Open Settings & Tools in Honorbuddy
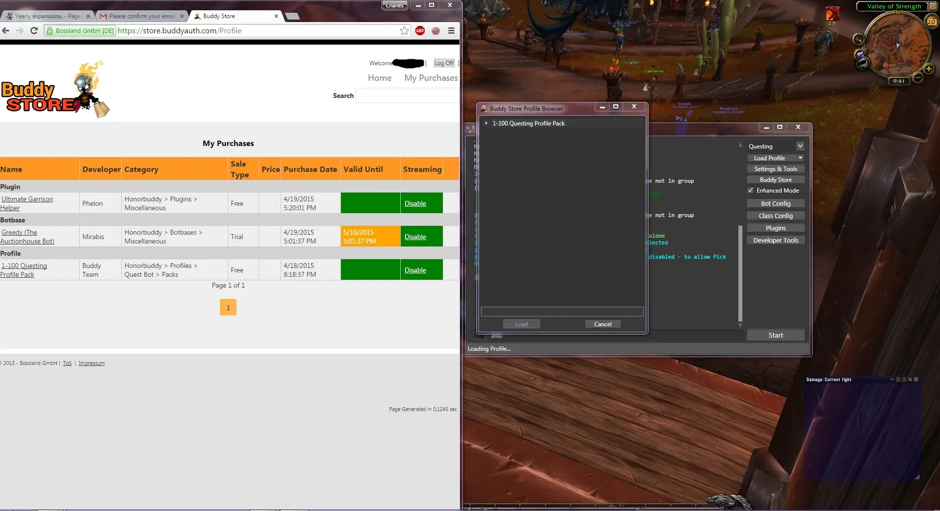 tap(775, 169)
